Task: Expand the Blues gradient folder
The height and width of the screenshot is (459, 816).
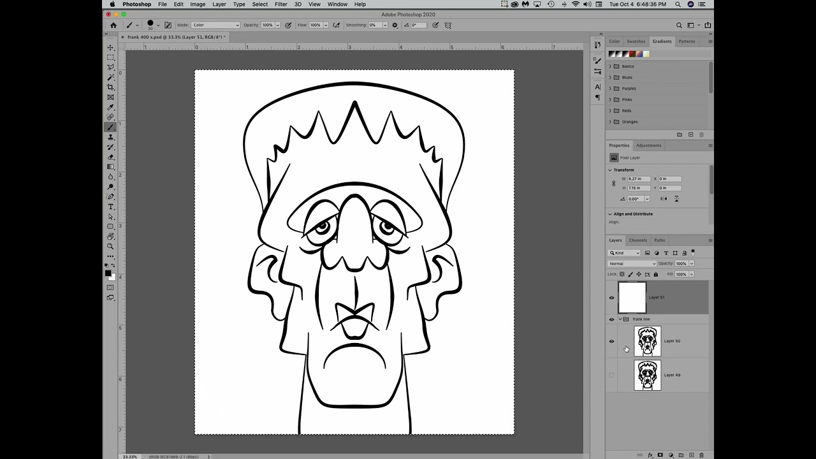Action: [610, 77]
